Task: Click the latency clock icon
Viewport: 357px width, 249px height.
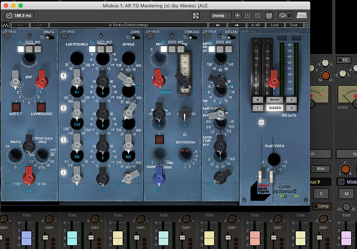Action: pos(10,15)
